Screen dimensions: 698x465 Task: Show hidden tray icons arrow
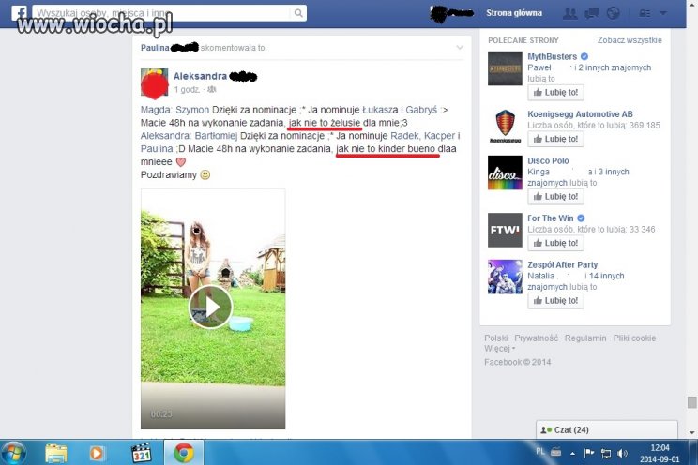(572, 454)
